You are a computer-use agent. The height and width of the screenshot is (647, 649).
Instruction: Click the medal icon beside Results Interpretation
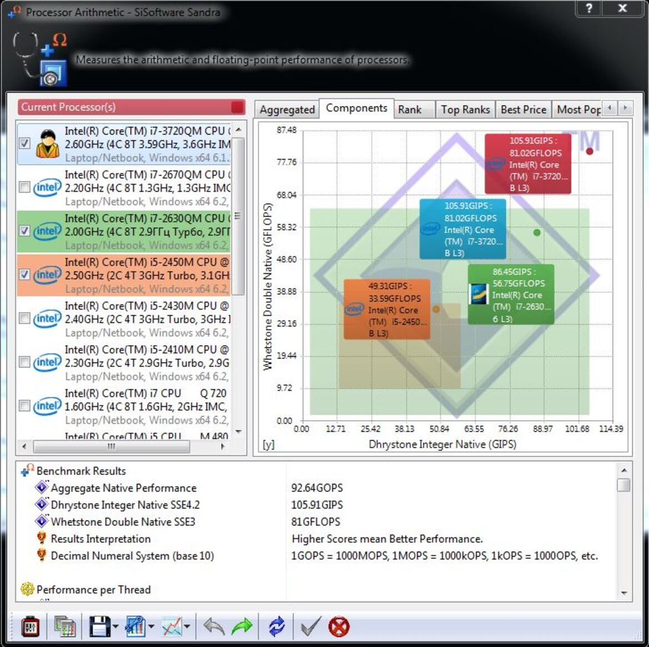click(42, 538)
